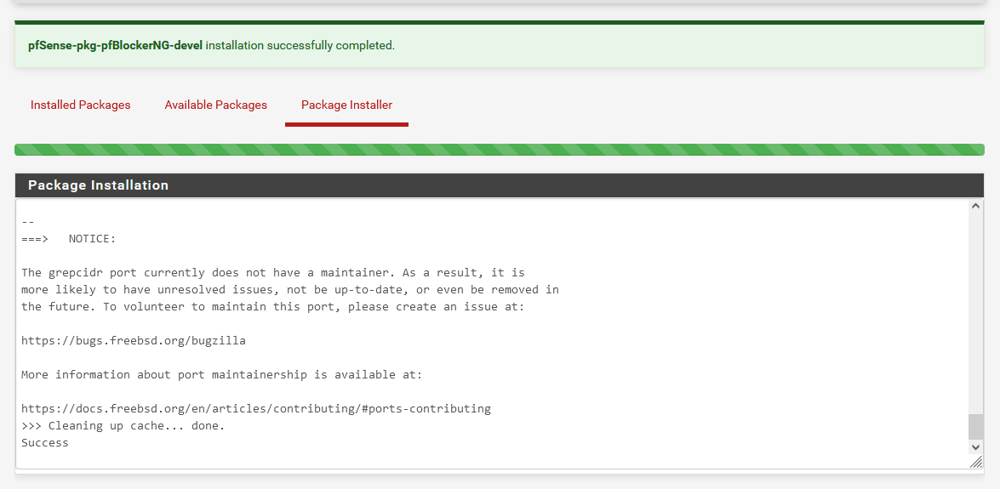Click the Package Installation panel header
The width and height of the screenshot is (1000, 489).
click(x=500, y=185)
